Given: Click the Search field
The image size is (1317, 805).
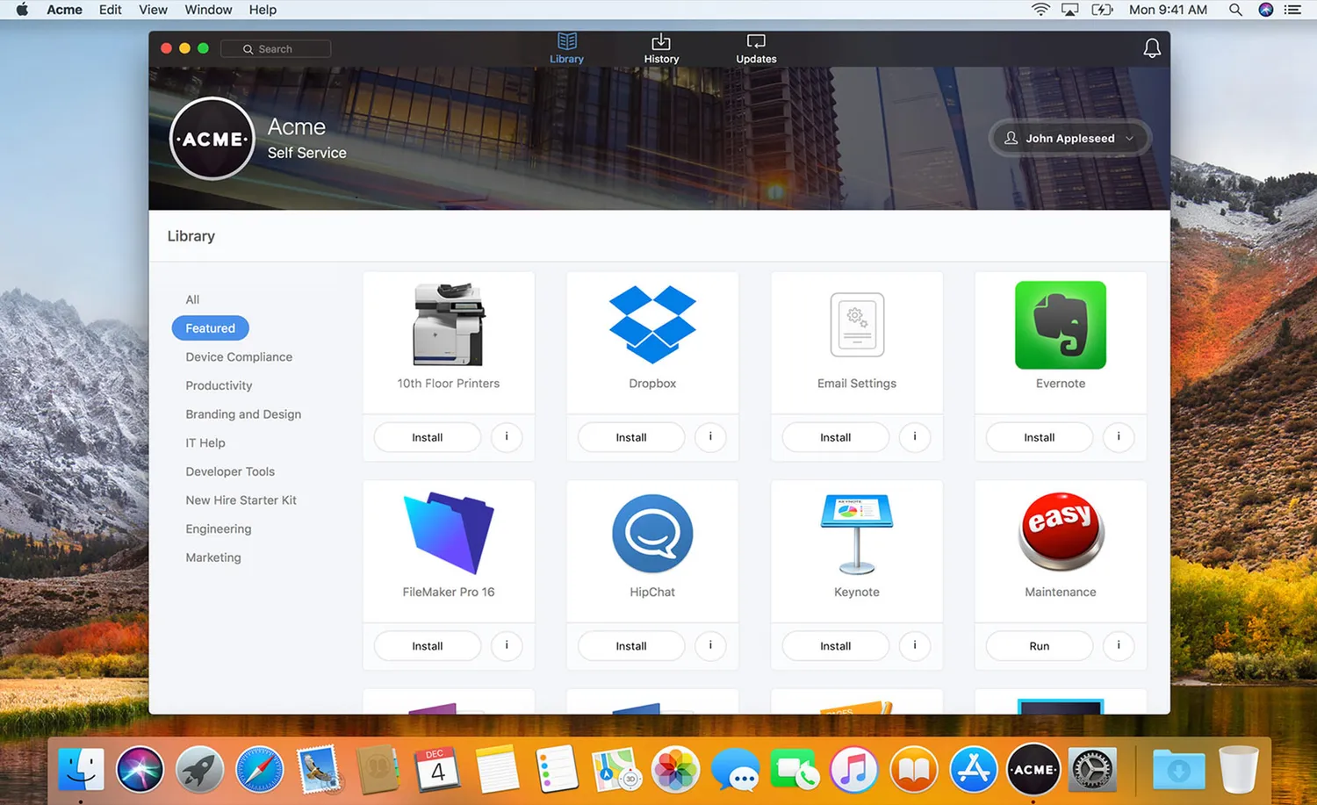Looking at the screenshot, I should (x=276, y=49).
